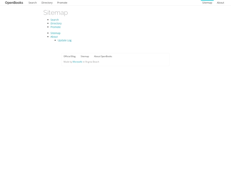Follow the Promote link in the sitemap list
Viewport: 231px width, 173px height.
pos(56,27)
